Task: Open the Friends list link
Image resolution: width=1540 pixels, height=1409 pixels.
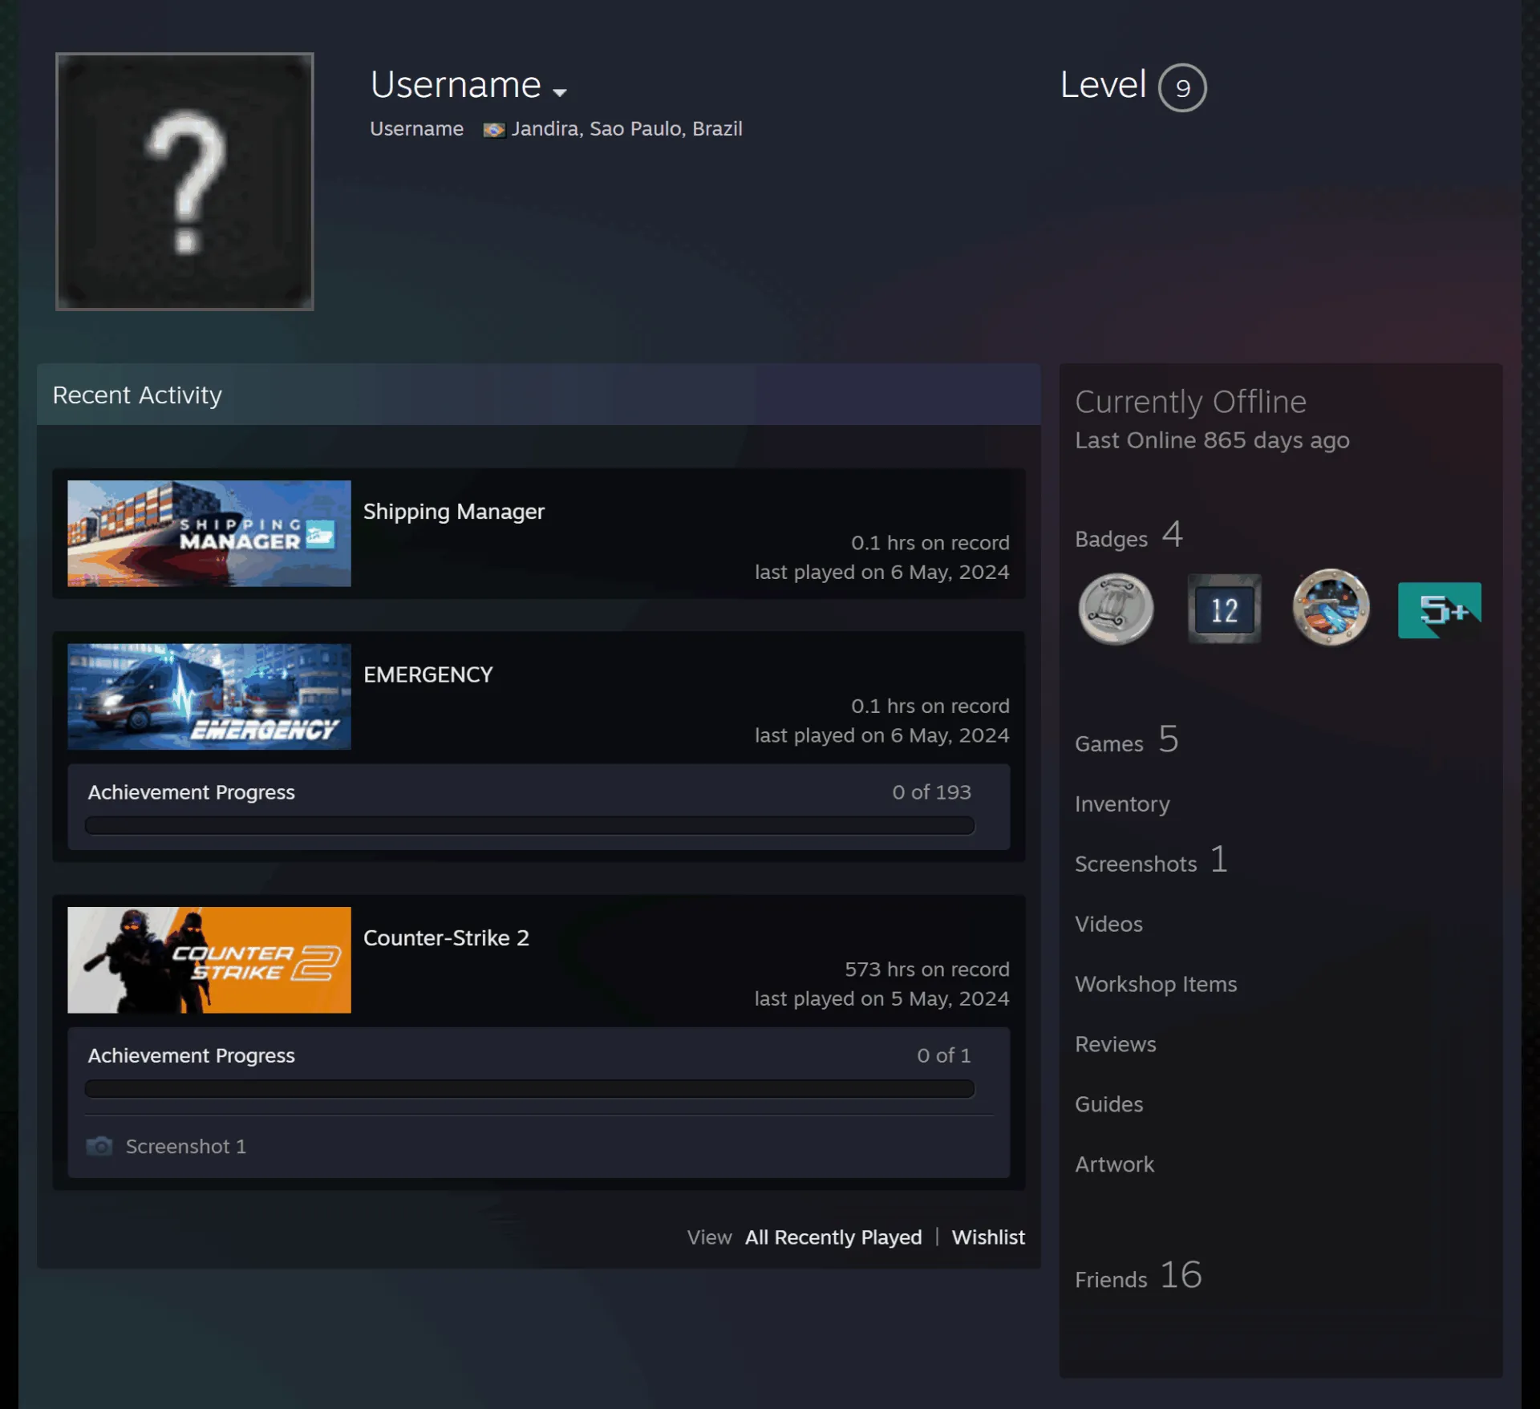Action: click(1138, 1276)
